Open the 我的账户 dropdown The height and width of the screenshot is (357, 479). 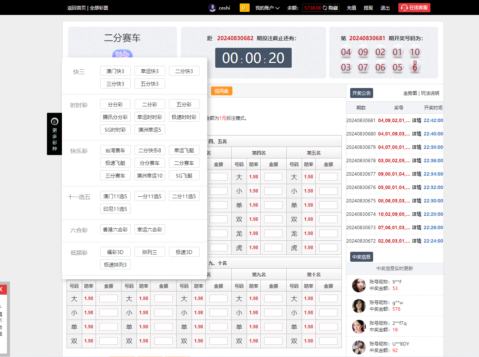tap(265, 8)
